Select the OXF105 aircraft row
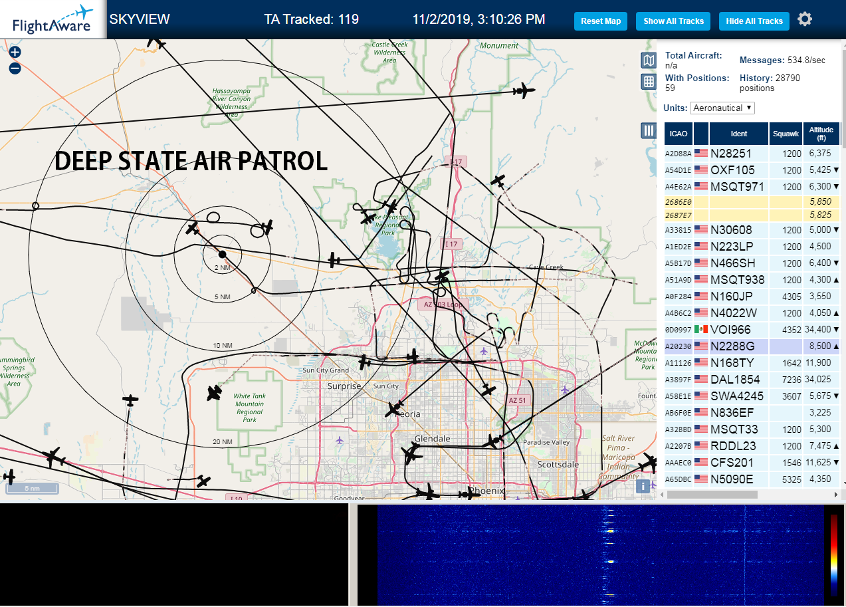846x607 pixels. (752, 170)
